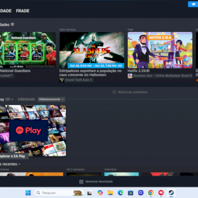This screenshot has width=198, height=198.
Task: Click the downloads icon beside Gerenciar downloads
Action: point(81,182)
